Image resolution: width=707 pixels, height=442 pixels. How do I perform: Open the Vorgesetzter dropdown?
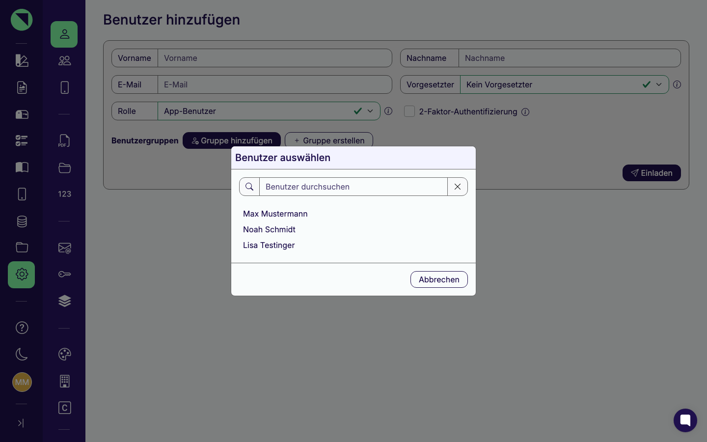pos(565,84)
